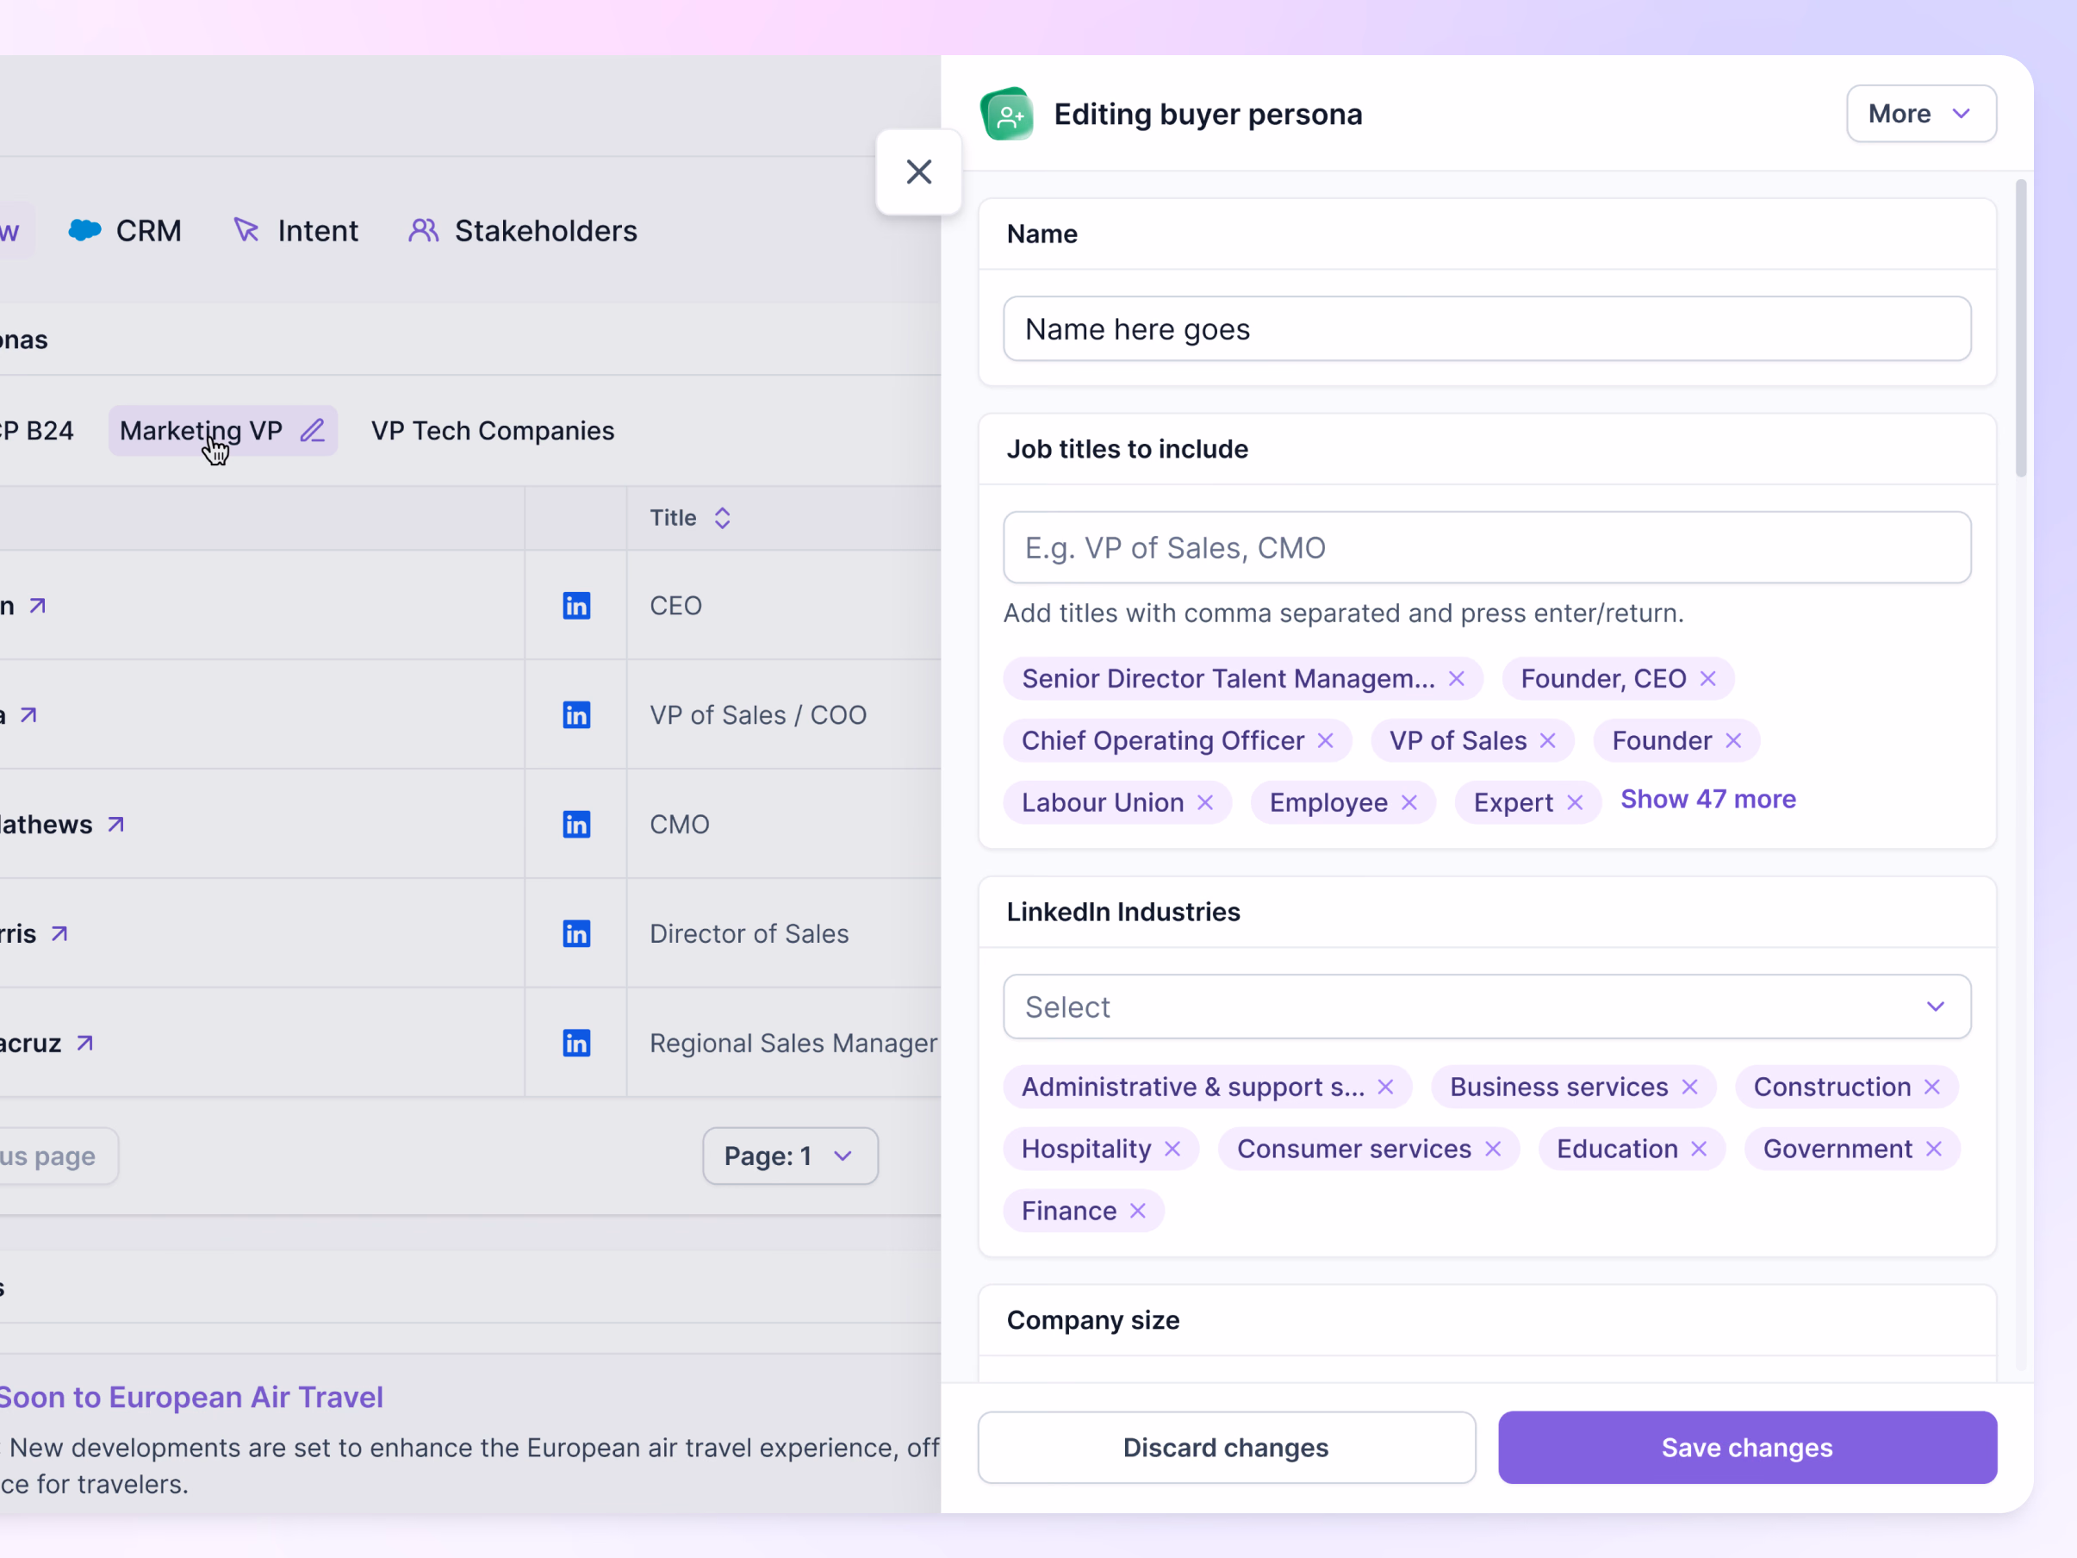Show 47 more job titles
Screen dimensions: 2077x1558
[1708, 799]
